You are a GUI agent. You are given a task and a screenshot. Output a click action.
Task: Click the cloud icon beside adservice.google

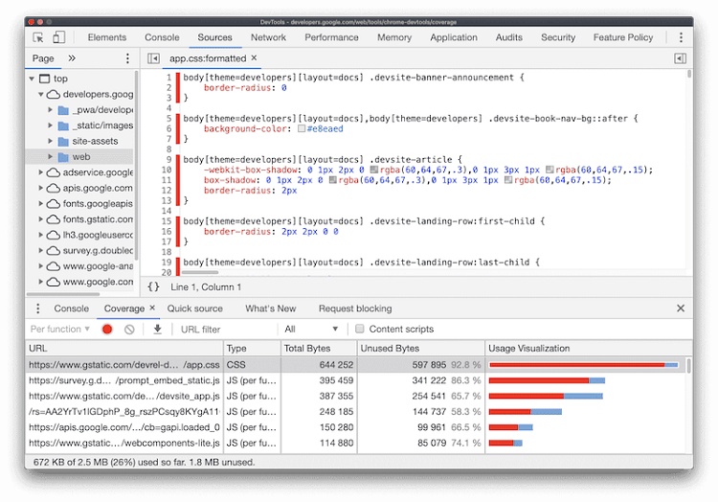tap(54, 172)
